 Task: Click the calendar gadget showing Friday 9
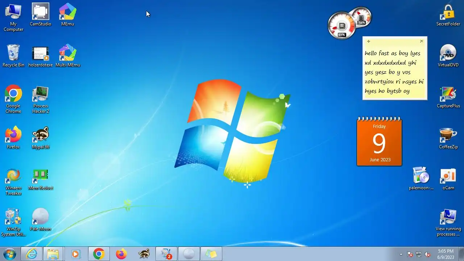point(379,141)
